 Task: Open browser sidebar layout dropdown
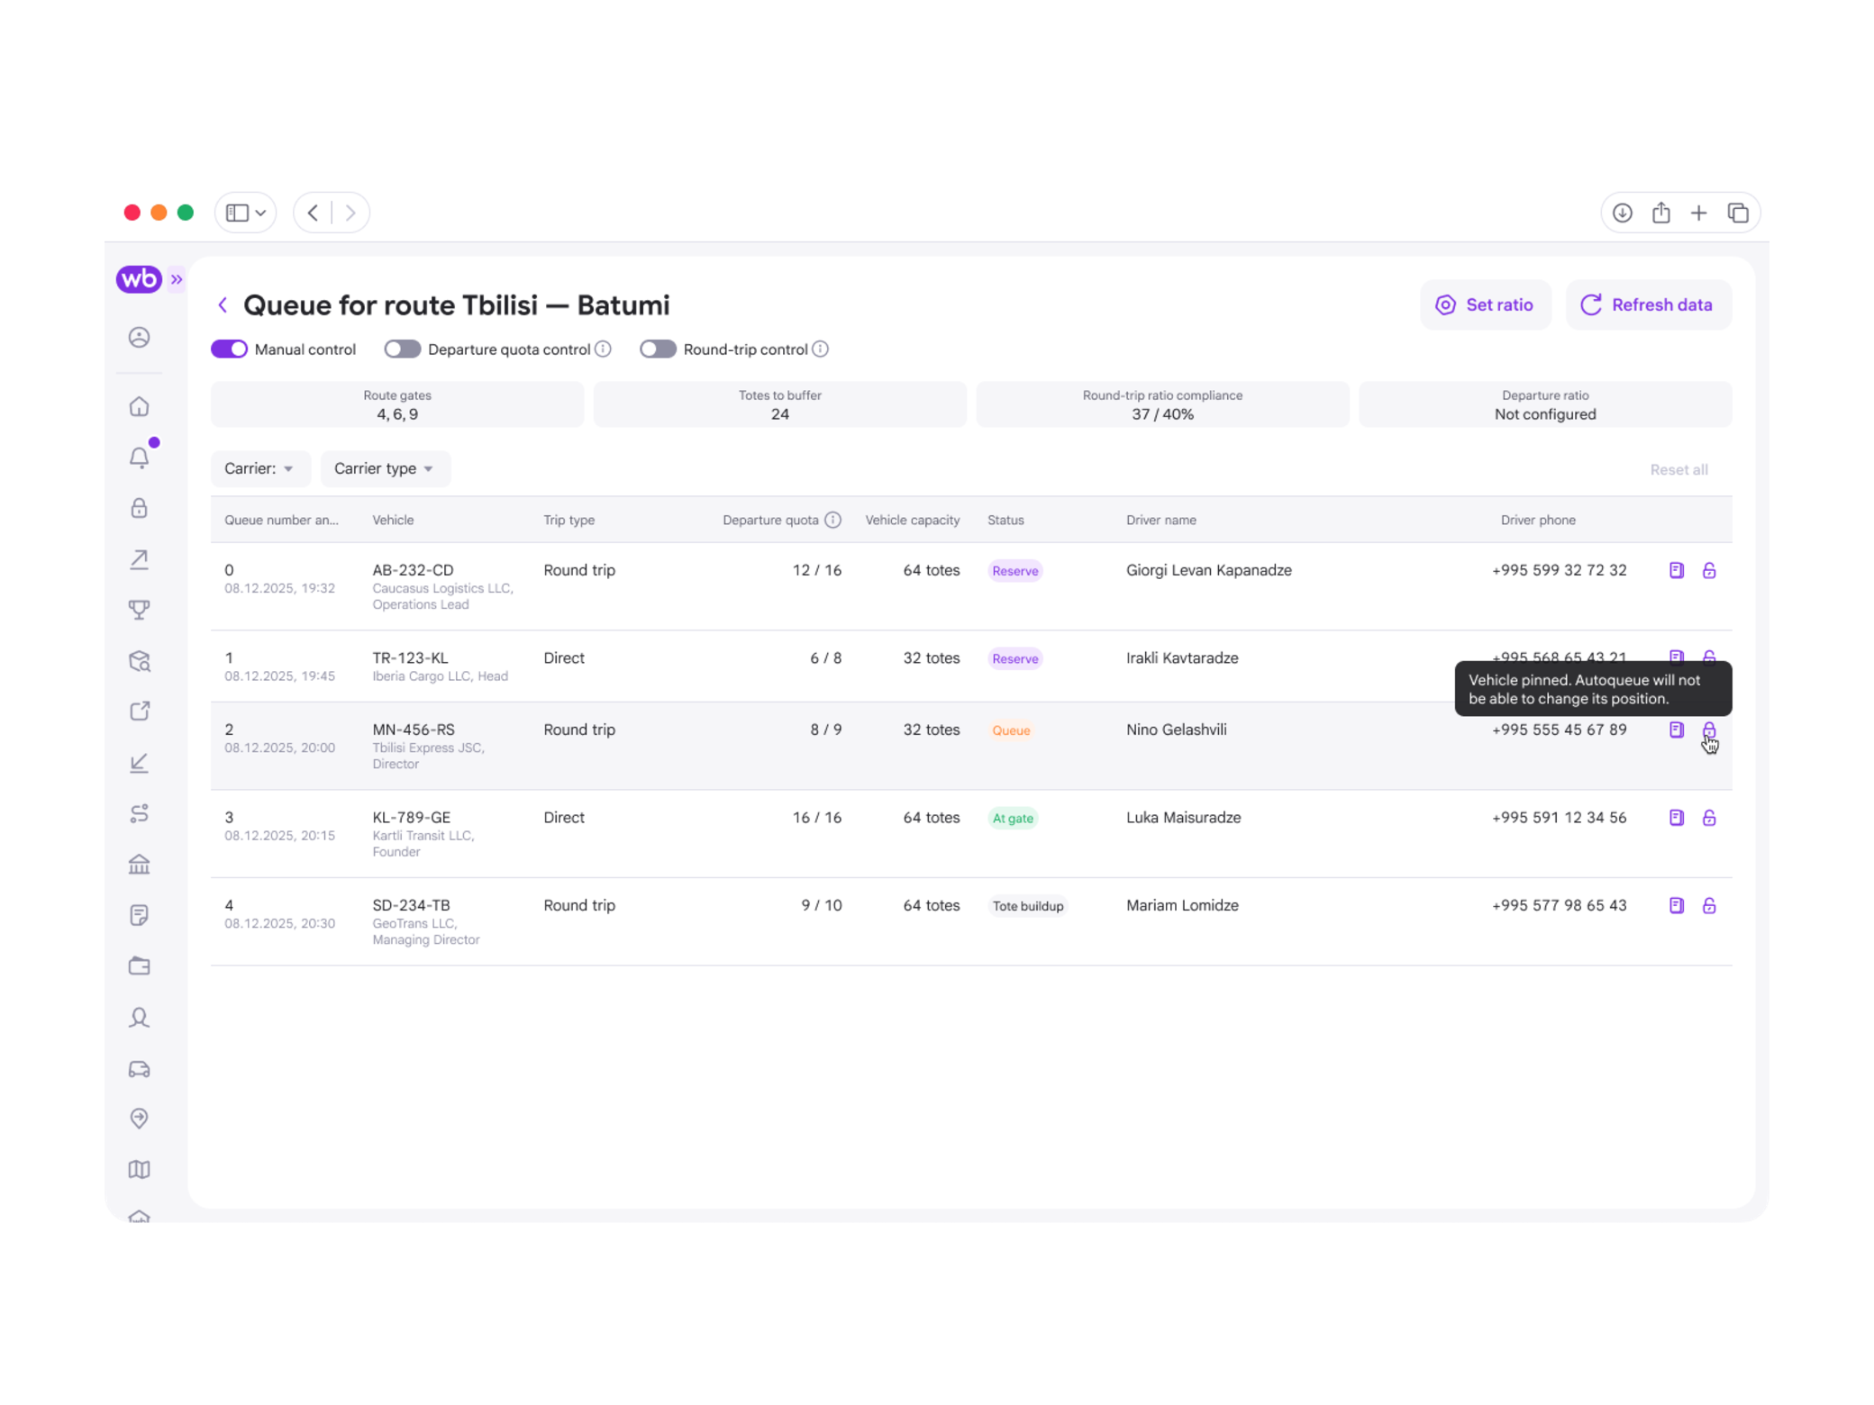(245, 213)
